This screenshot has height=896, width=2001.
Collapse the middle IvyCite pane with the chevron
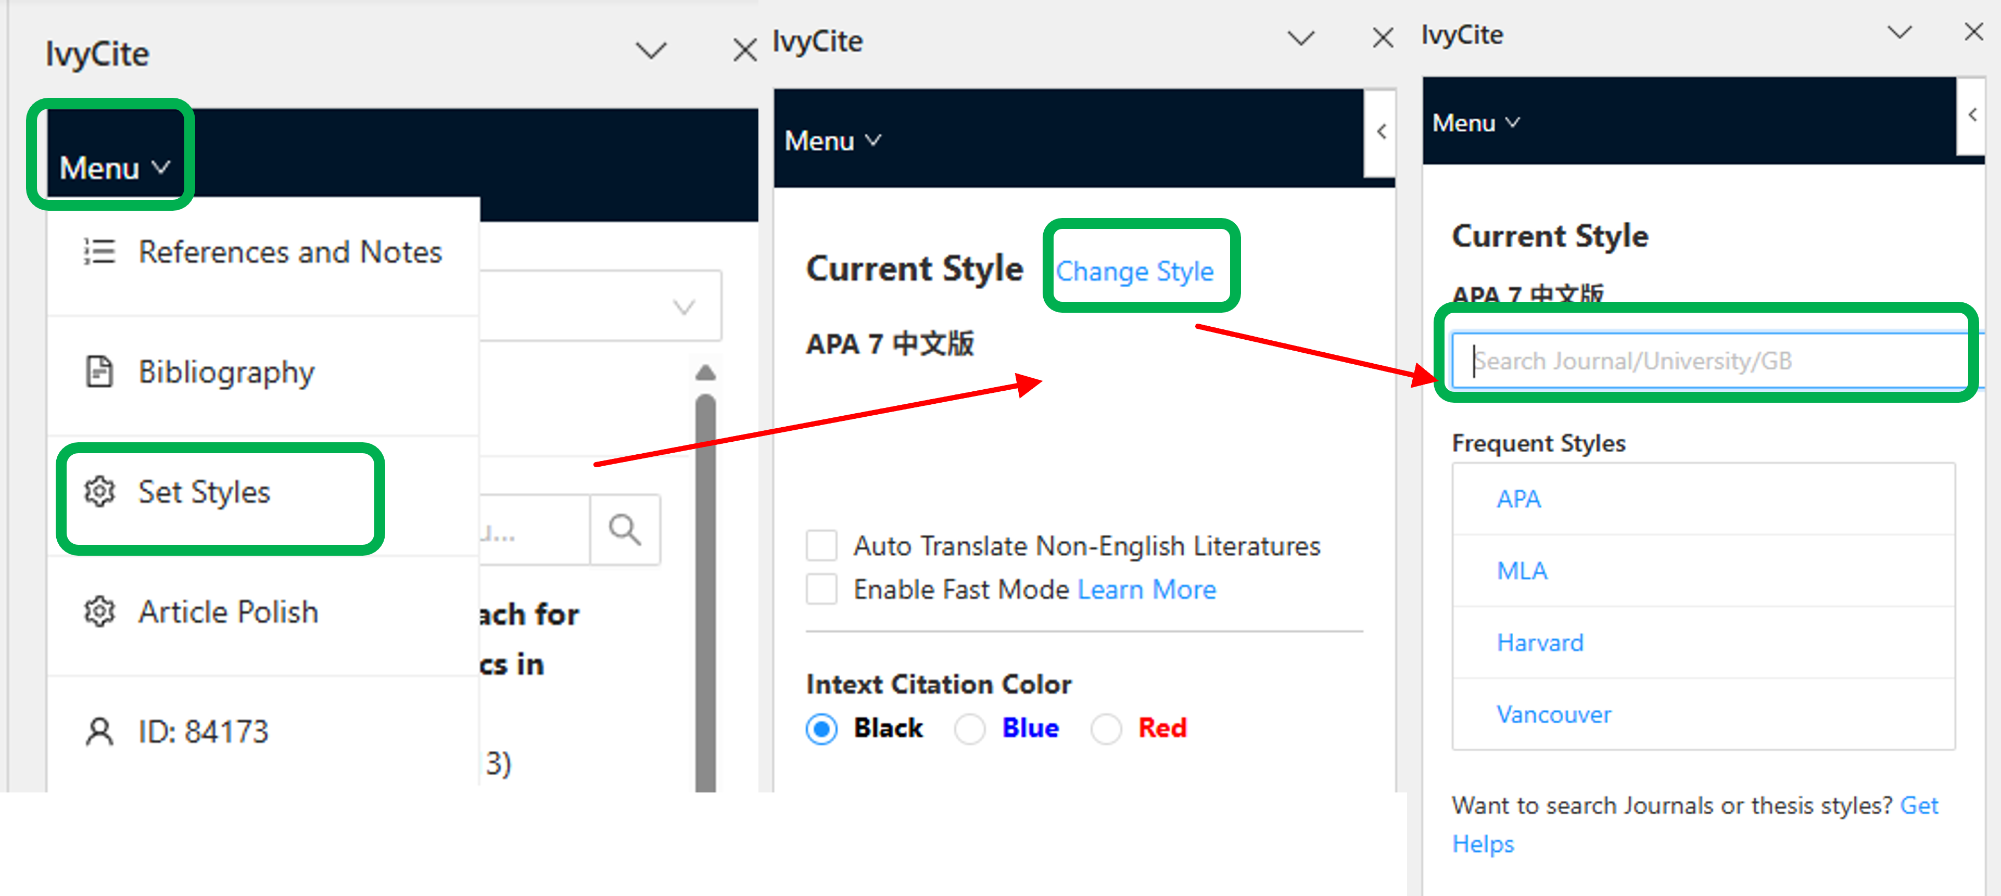(1301, 38)
